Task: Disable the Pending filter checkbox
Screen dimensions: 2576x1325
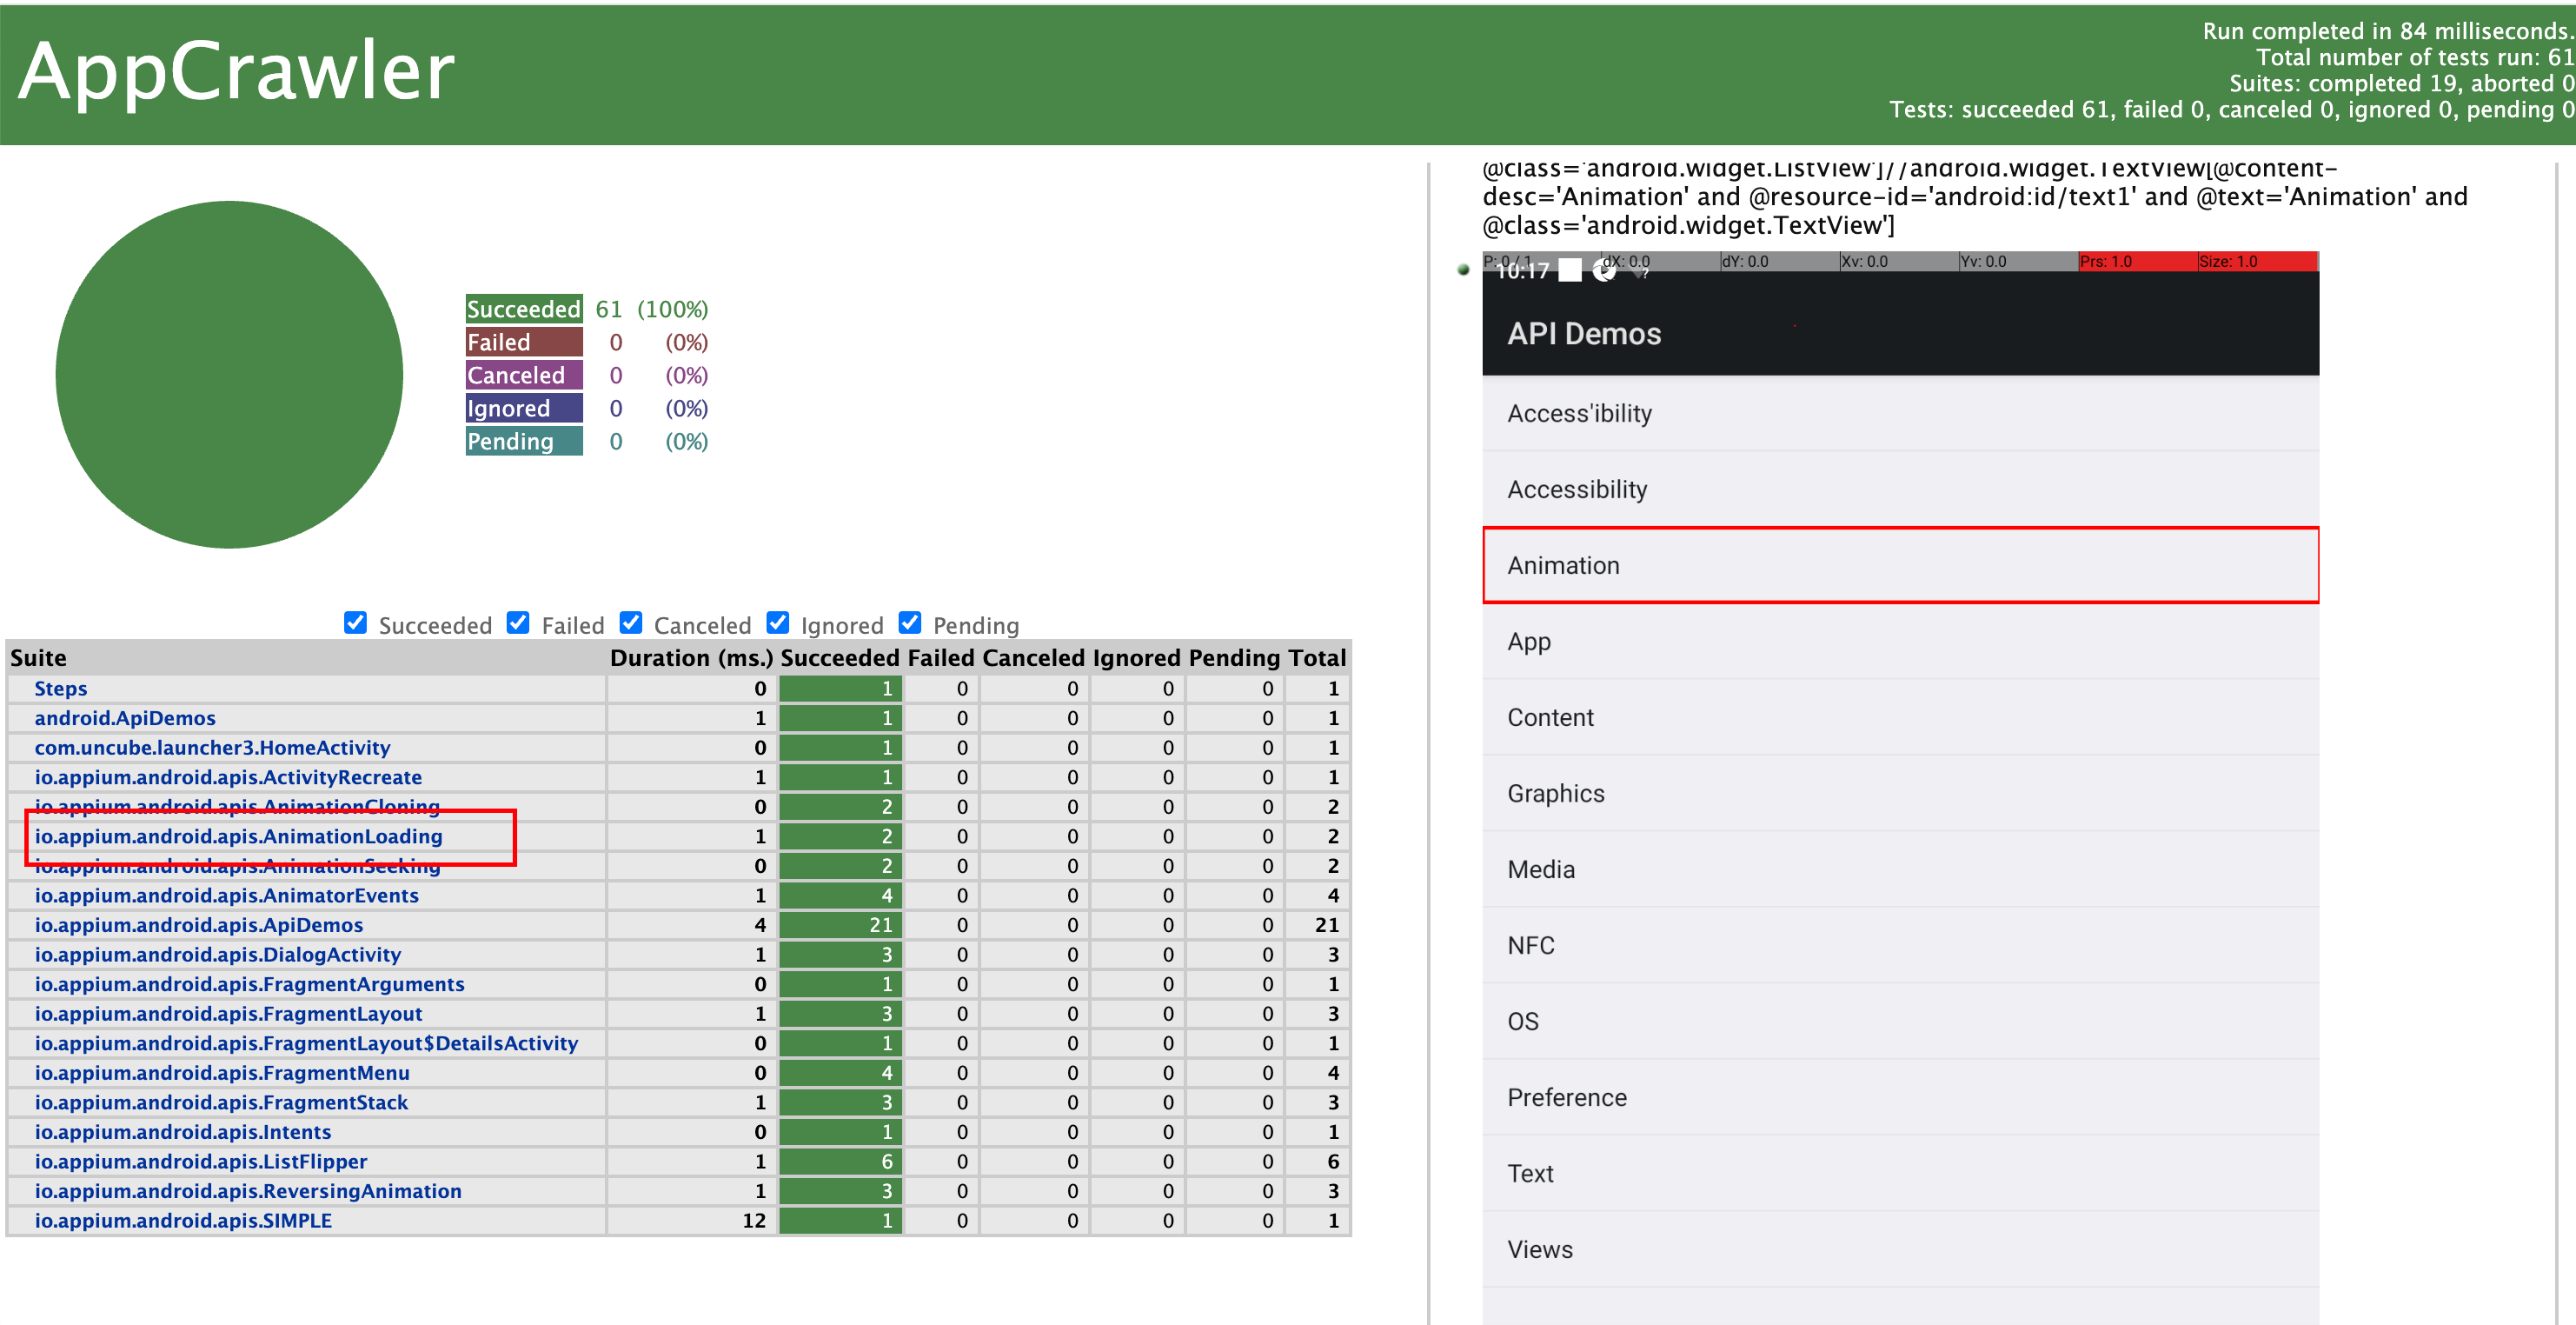Action: pos(910,623)
